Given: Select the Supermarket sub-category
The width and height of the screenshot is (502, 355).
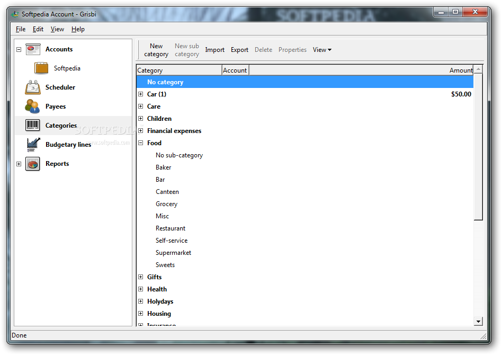Looking at the screenshot, I should tap(173, 253).
